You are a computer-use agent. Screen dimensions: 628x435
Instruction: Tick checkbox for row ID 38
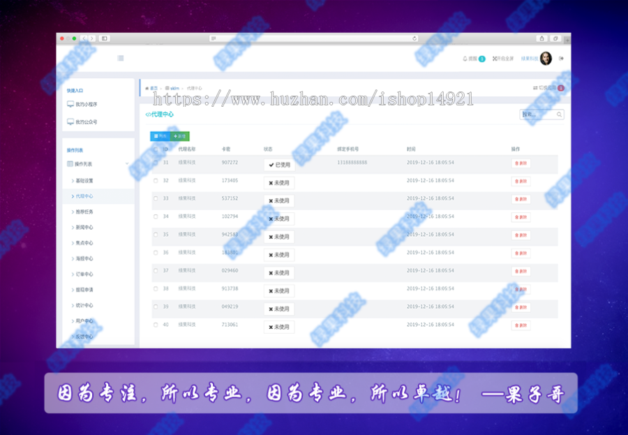point(156,288)
